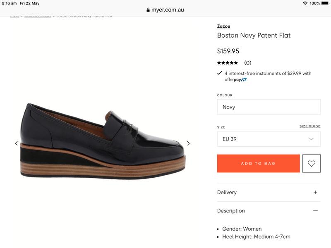
Task: Add shoe to wishlist with heart icon
Action: [312, 164]
